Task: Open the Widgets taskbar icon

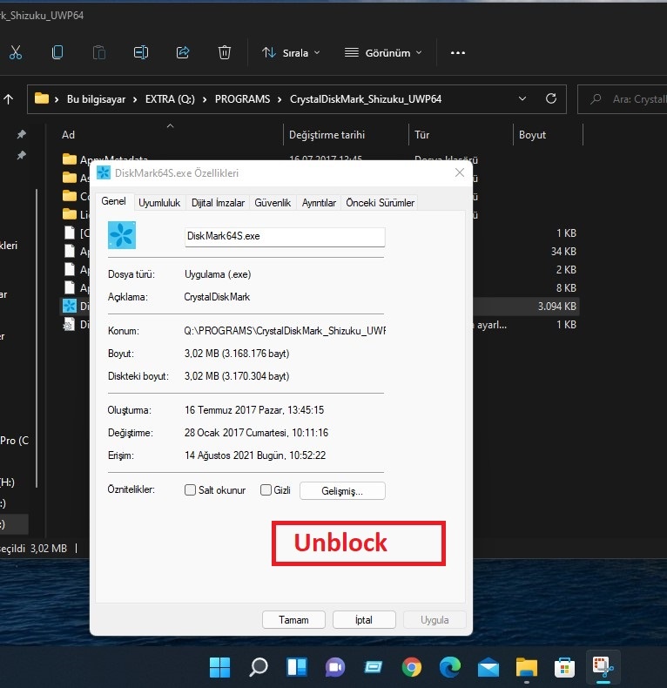Action: [x=297, y=667]
